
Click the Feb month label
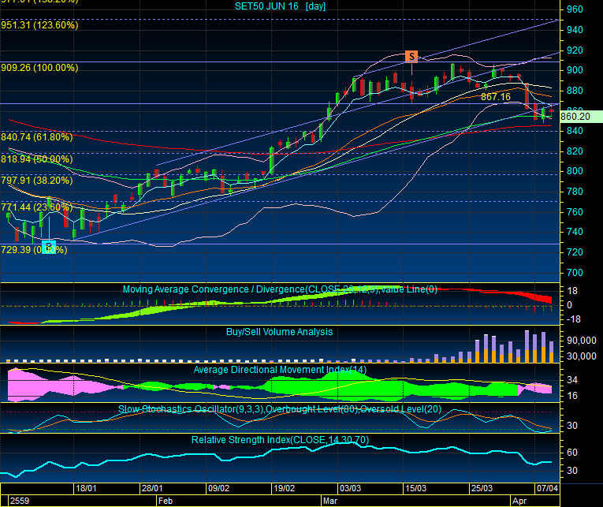tap(166, 501)
